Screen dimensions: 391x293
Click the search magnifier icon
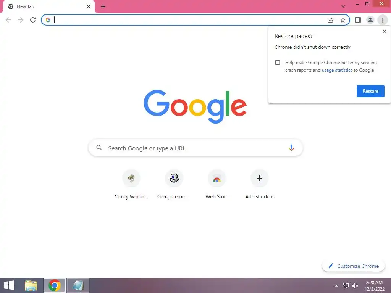pyautogui.click(x=99, y=148)
